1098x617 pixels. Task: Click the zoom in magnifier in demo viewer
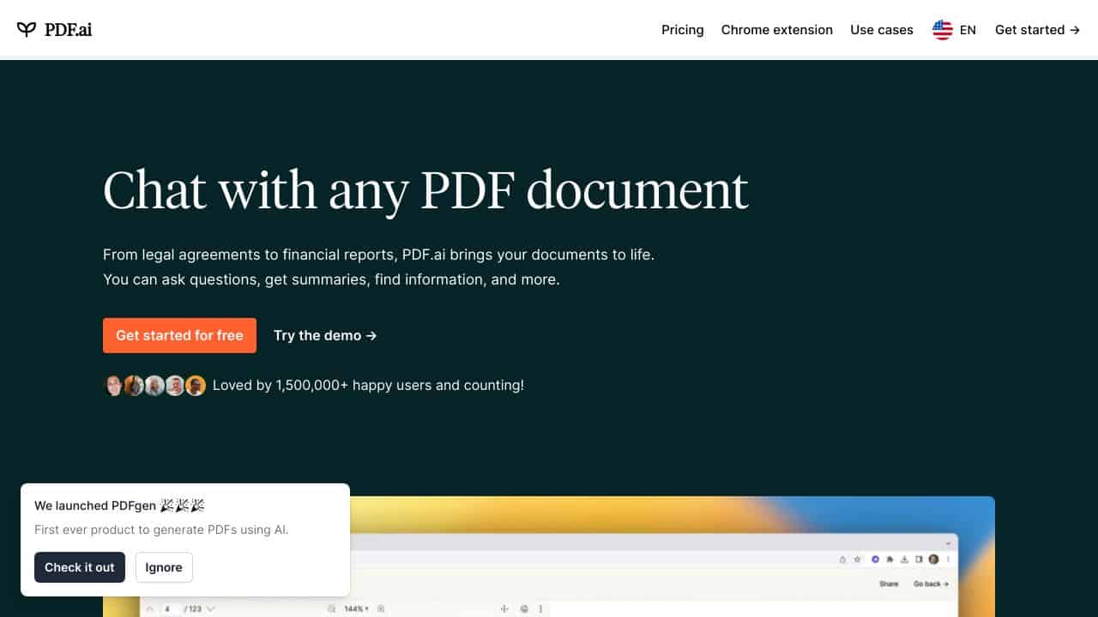click(x=381, y=609)
